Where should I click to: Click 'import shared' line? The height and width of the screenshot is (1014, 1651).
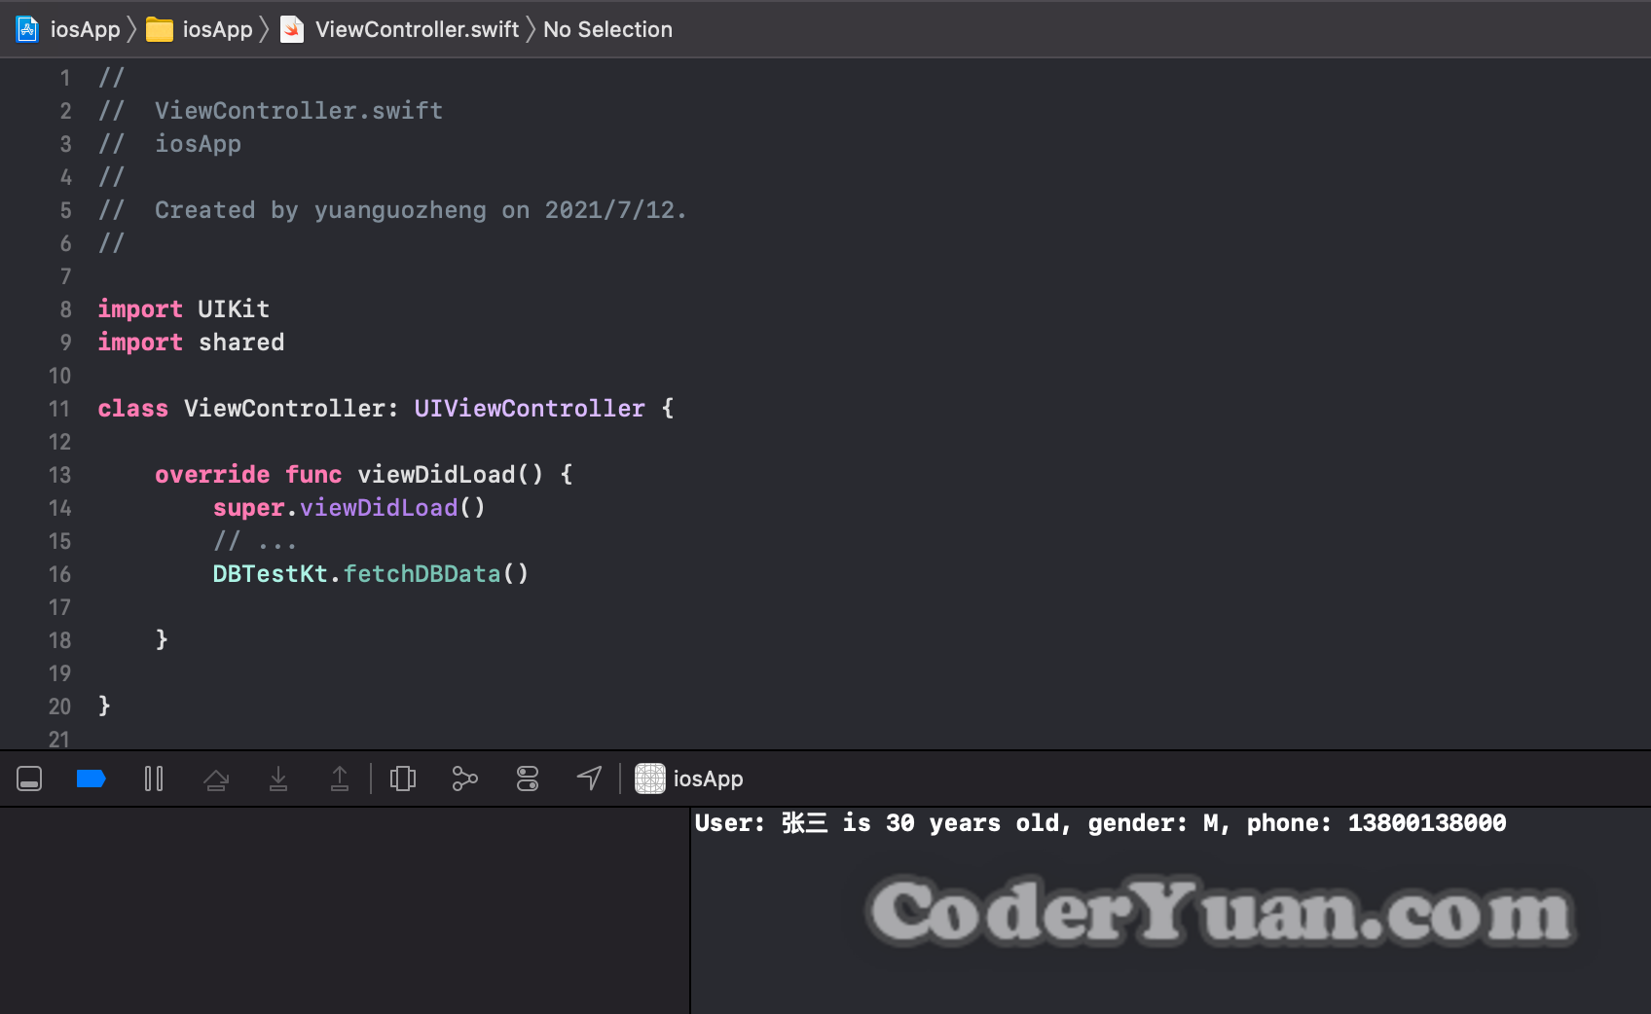click(x=191, y=343)
